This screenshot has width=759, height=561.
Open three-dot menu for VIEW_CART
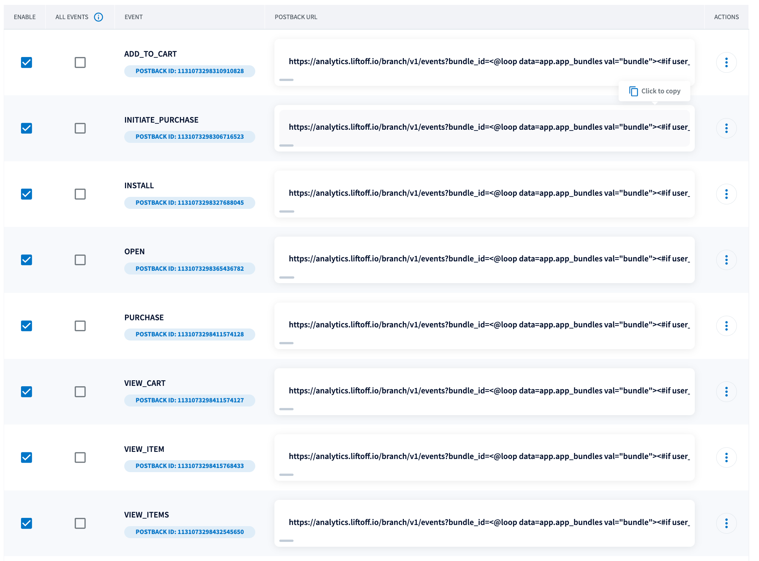pyautogui.click(x=726, y=391)
